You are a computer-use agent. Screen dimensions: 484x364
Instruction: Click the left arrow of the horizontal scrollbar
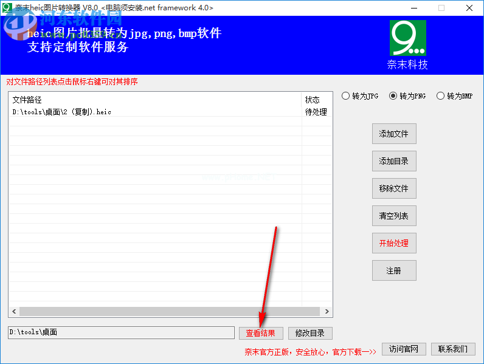click(14, 312)
